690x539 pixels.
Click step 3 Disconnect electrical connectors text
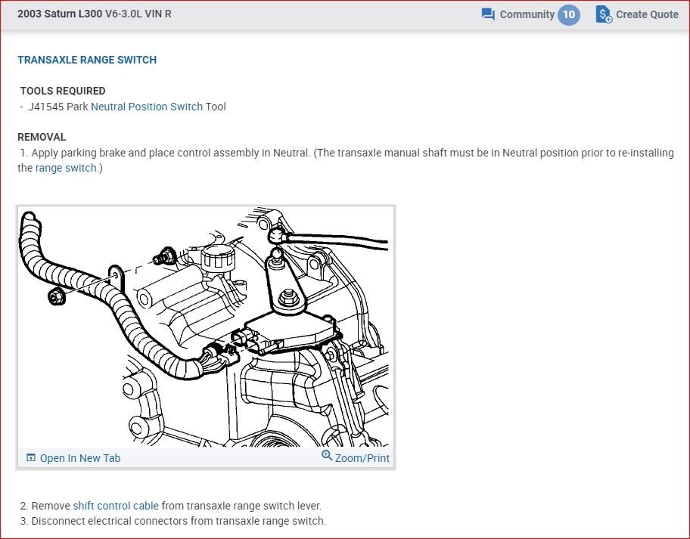[179, 521]
